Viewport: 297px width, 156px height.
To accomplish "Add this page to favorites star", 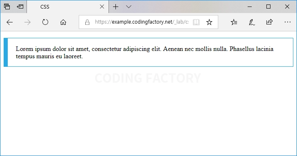I will point(209,22).
